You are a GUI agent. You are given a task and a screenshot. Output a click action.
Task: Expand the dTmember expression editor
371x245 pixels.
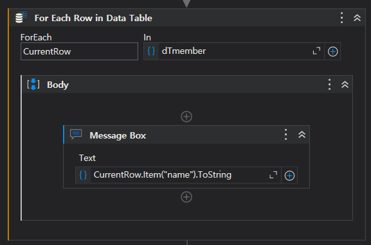(x=316, y=51)
